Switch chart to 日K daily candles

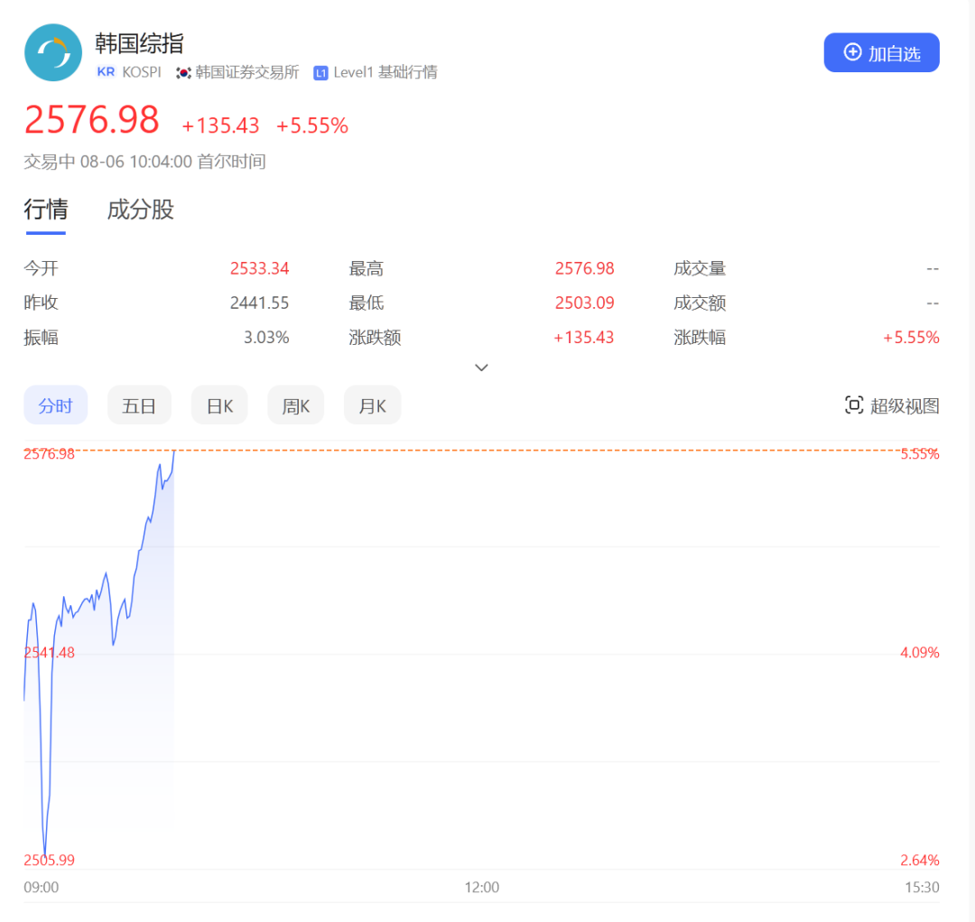[x=219, y=405]
